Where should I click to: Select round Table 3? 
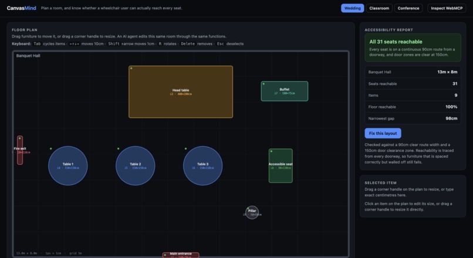click(202, 166)
